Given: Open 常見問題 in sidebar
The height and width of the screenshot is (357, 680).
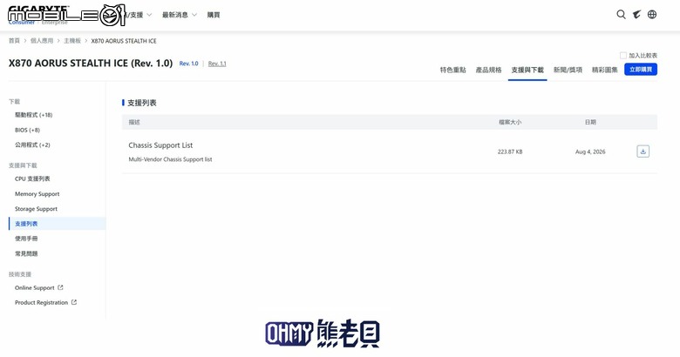Looking at the screenshot, I should coord(26,253).
